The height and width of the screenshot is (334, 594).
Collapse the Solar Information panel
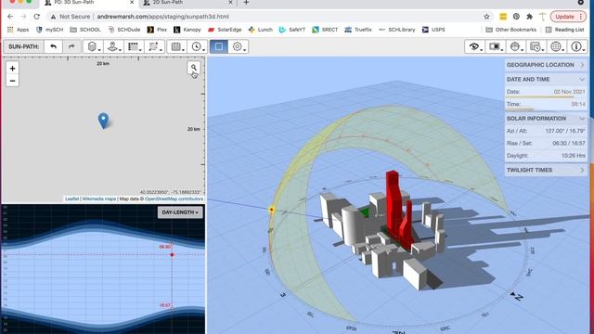[x=546, y=119]
